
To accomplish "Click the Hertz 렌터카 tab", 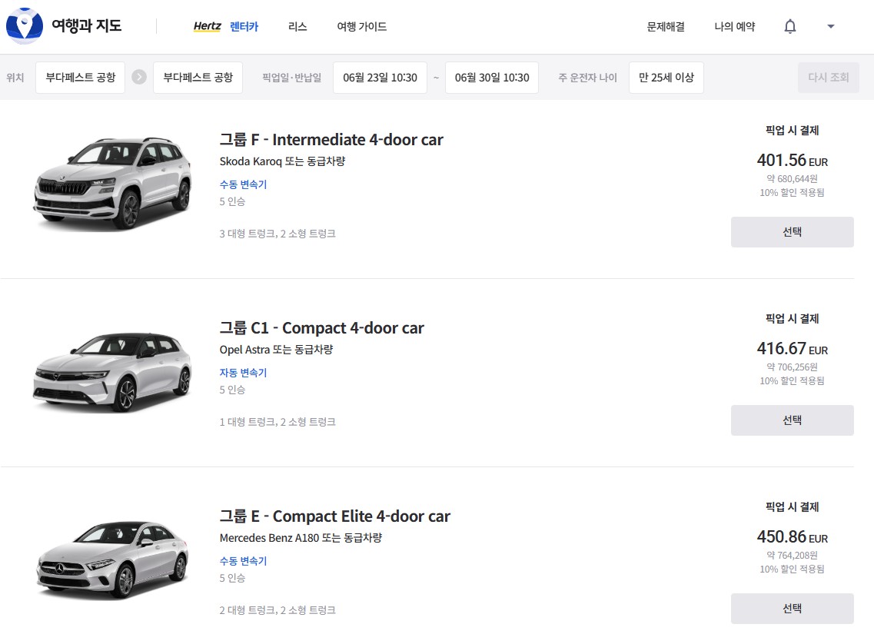I will tap(226, 27).
